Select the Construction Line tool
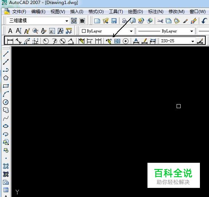209x197 pixels. pyautogui.click(x=6, y=62)
